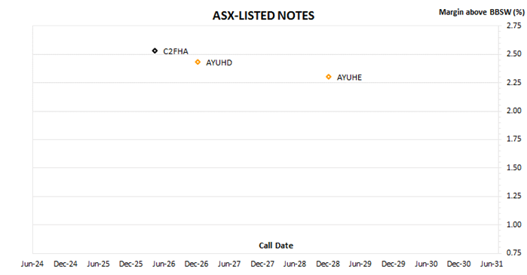This screenshot has height=275, width=527.
Task: Select the Margin above BBSW (%) axis title
Action: [x=482, y=12]
